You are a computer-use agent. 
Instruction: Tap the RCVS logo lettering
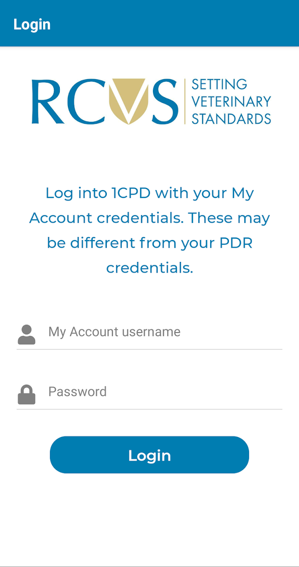pyautogui.click(x=105, y=101)
